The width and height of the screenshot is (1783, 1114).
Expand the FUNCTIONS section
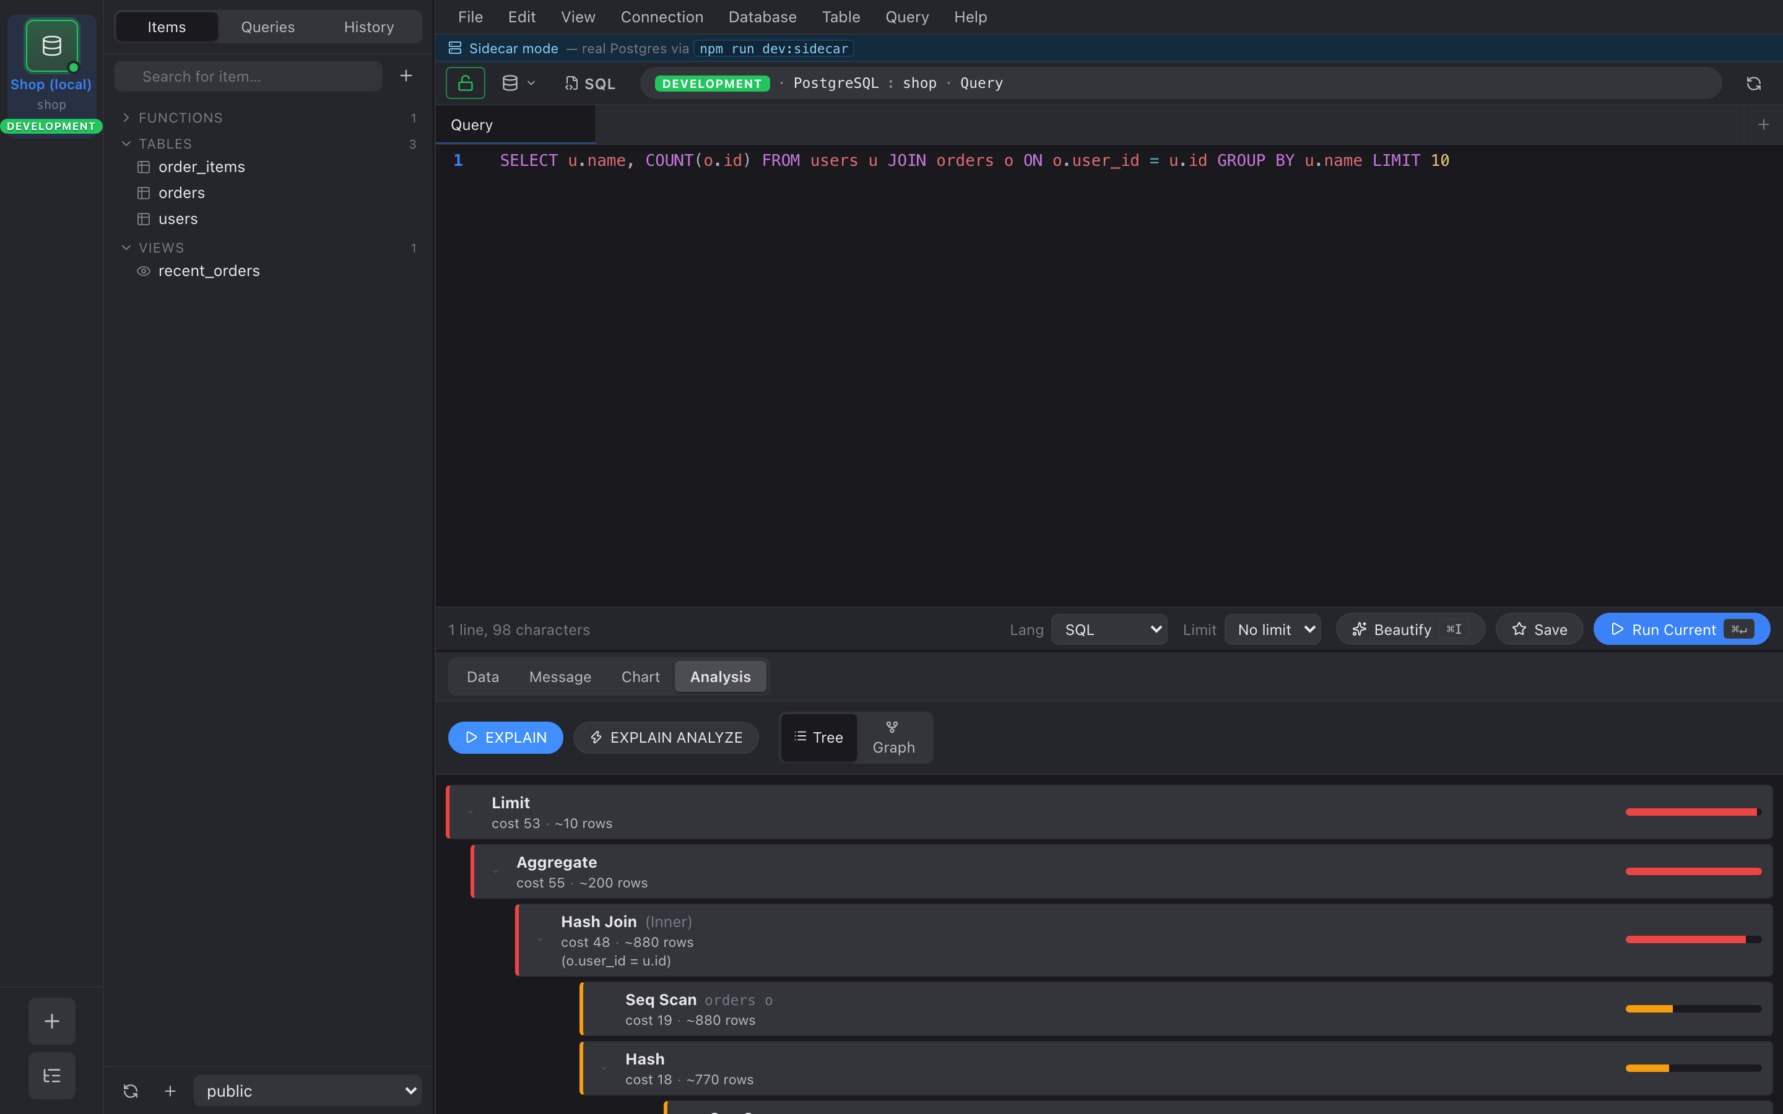[126, 118]
